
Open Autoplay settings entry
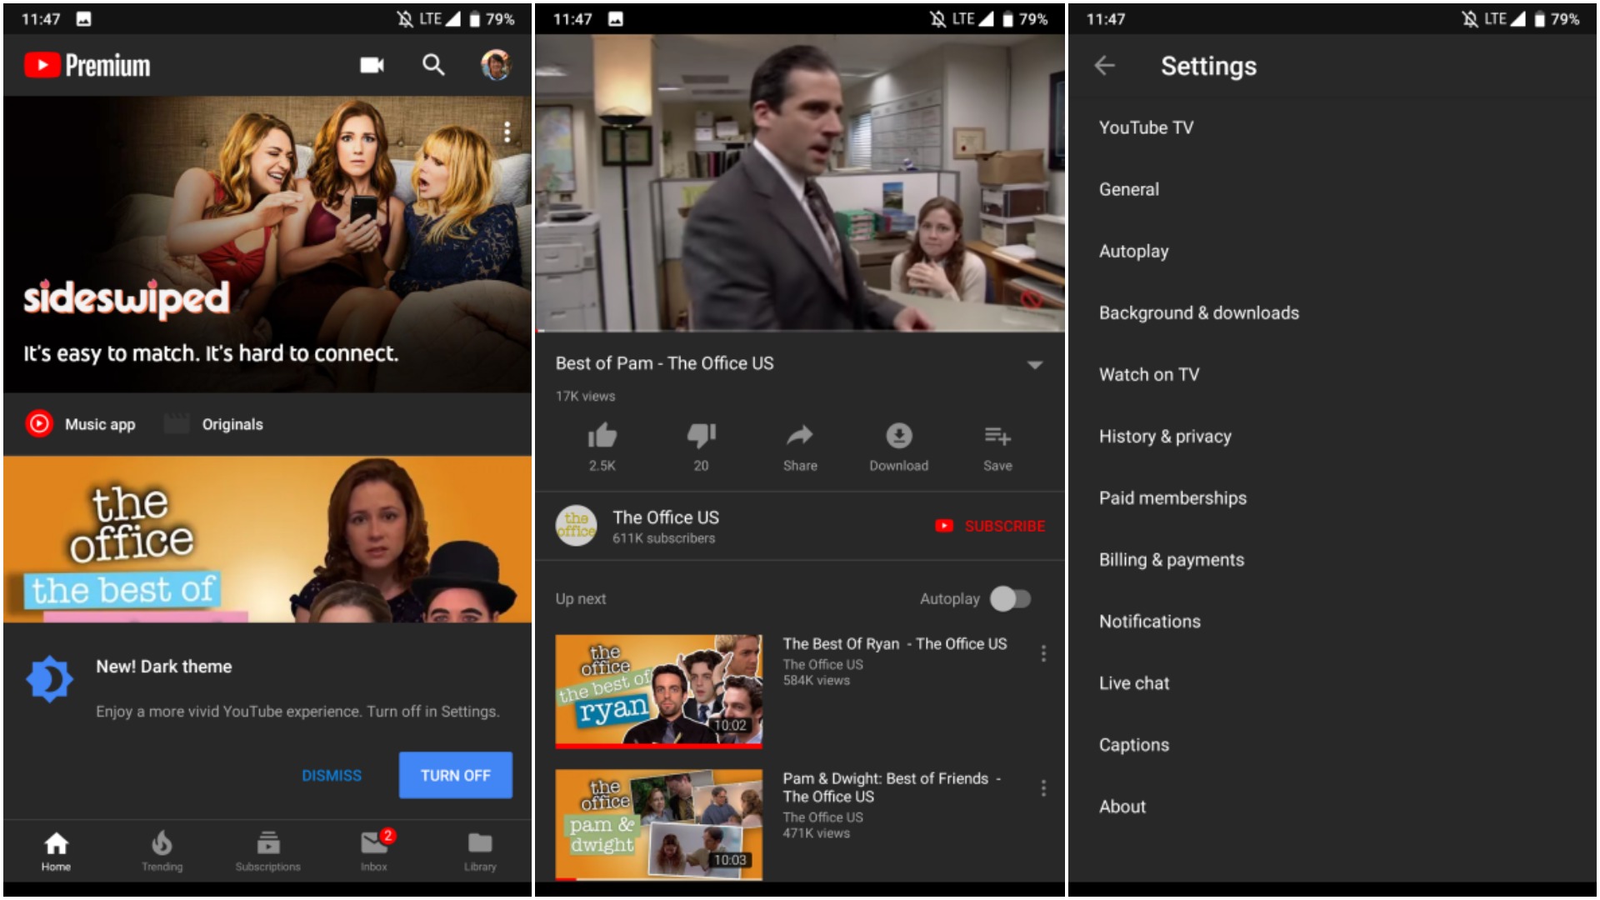click(1332, 251)
